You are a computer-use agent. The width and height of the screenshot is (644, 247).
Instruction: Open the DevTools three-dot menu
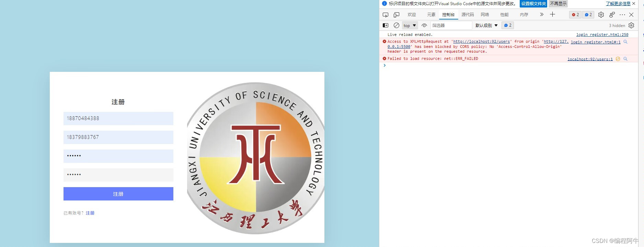[x=622, y=15]
